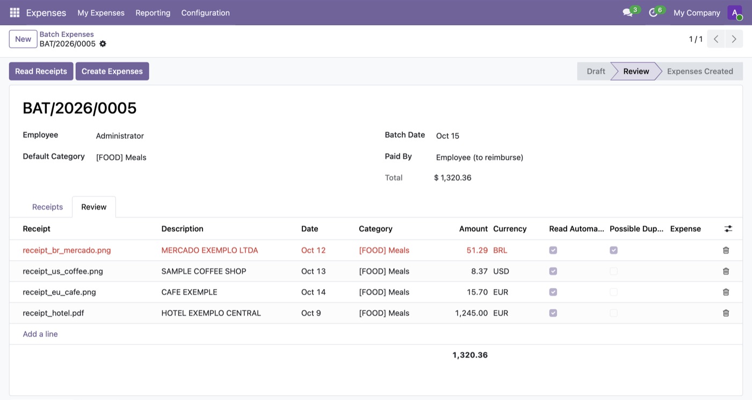Select the Expenses Created status stage
Viewport: 752px width, 400px height.
tap(700, 71)
